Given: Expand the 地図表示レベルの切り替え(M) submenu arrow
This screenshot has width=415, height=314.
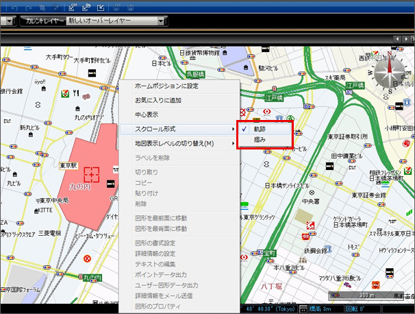Looking at the screenshot, I should pos(233,143).
